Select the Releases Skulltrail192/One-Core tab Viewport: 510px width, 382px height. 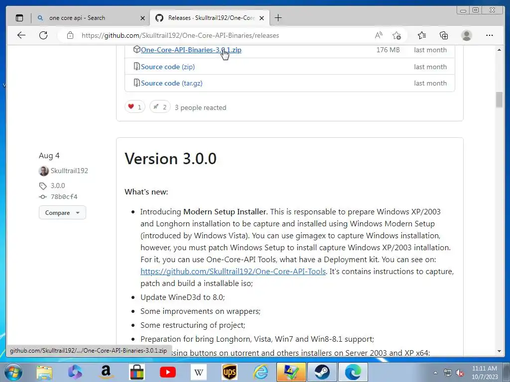[x=210, y=18]
